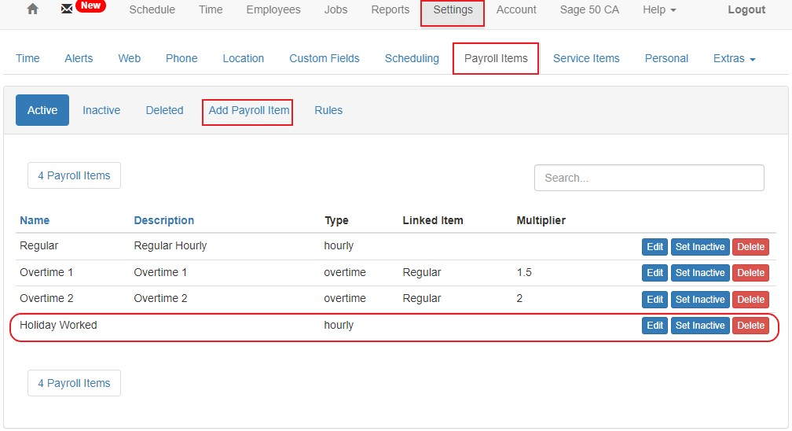This screenshot has width=792, height=431.
Task: Click the Regular Hourly description cell
Action: (170, 245)
